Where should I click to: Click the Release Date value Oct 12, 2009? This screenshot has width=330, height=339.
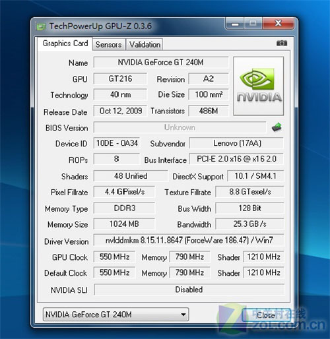point(120,111)
